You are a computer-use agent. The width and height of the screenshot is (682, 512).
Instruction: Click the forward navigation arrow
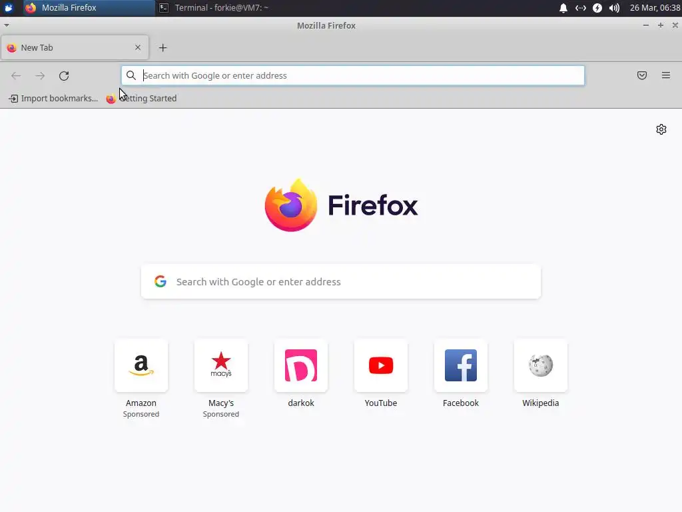click(x=40, y=76)
